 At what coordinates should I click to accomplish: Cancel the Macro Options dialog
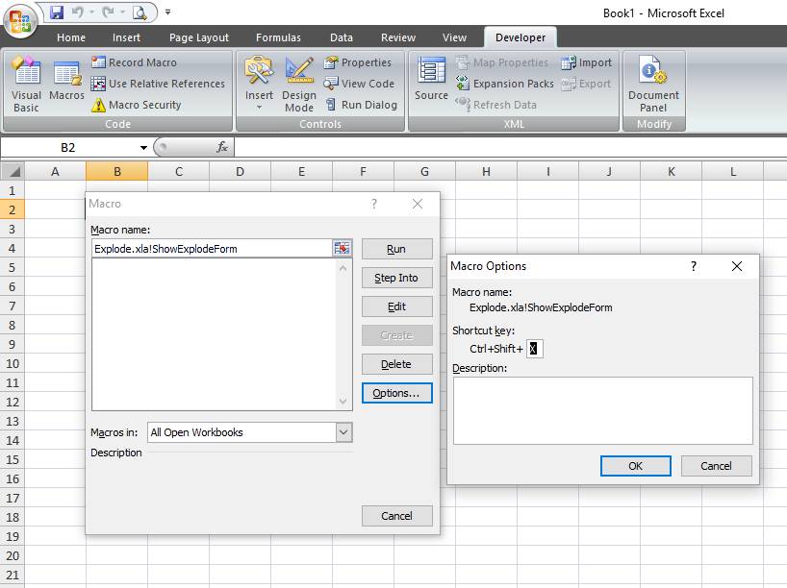coord(716,466)
